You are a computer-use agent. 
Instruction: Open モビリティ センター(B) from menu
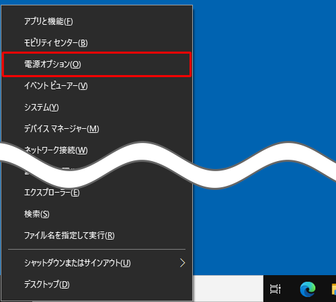[x=97, y=43]
